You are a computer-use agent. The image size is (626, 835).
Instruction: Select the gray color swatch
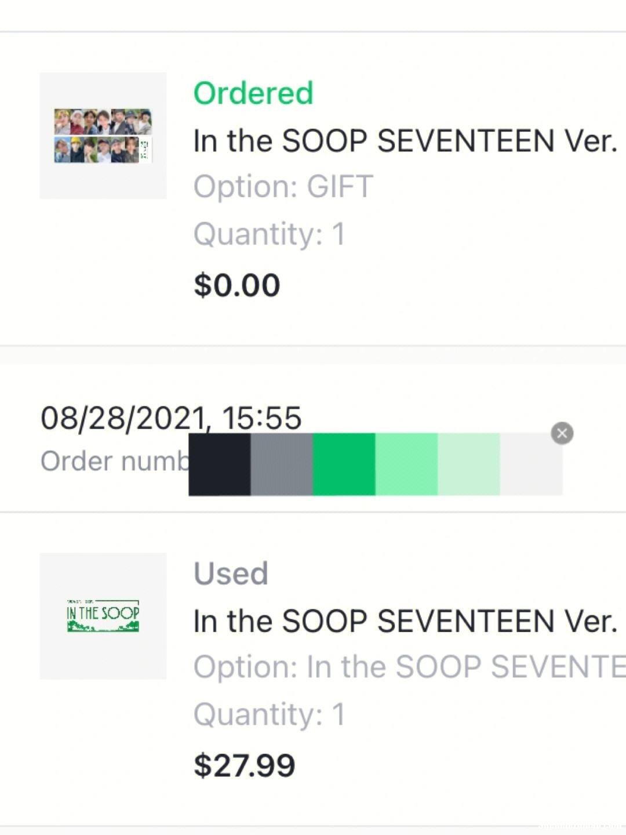point(282,464)
